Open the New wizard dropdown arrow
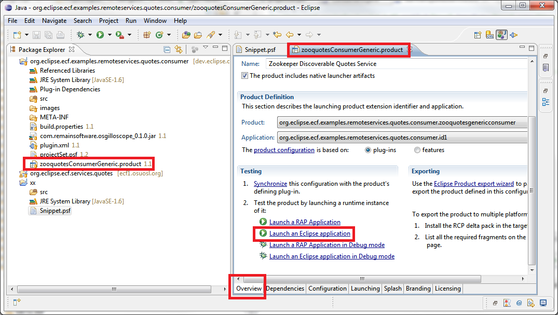The width and height of the screenshot is (558, 315). 26,35
